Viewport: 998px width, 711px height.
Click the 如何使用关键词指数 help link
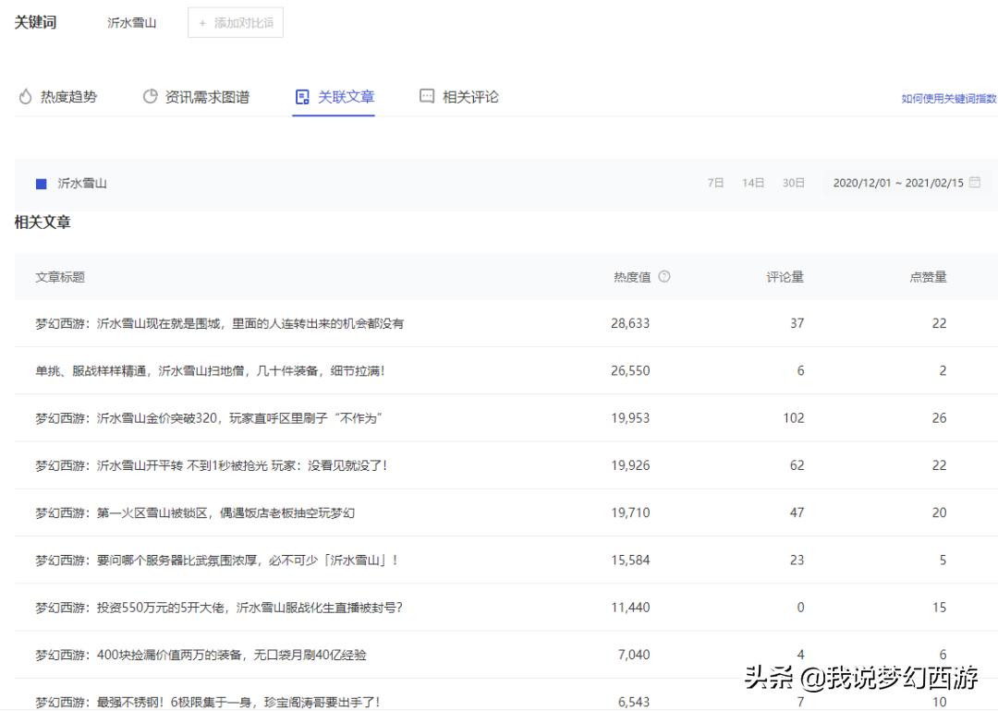[944, 98]
